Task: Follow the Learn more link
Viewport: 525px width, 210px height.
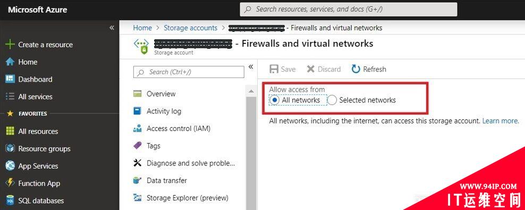Action: tap(501, 121)
